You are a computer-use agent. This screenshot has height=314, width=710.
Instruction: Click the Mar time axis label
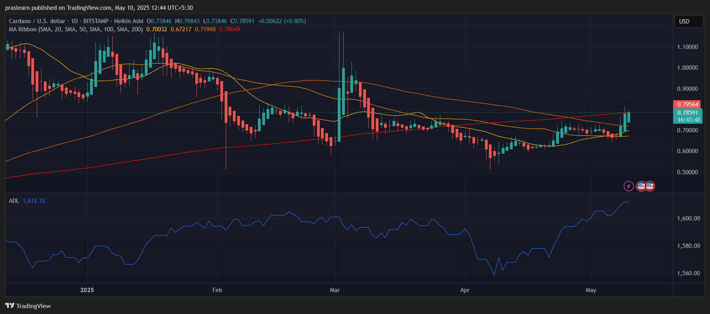tap(335, 290)
